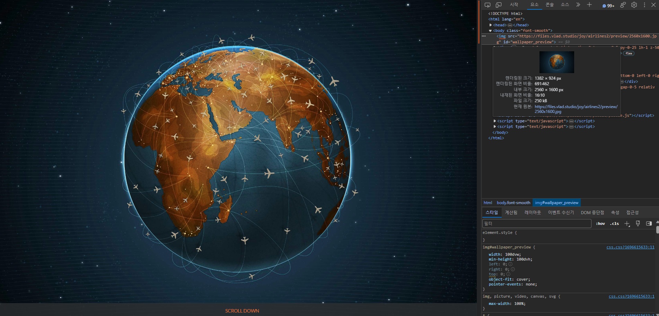659x316 pixels.
Task: Open DevTools settings gear
Action: click(634, 5)
